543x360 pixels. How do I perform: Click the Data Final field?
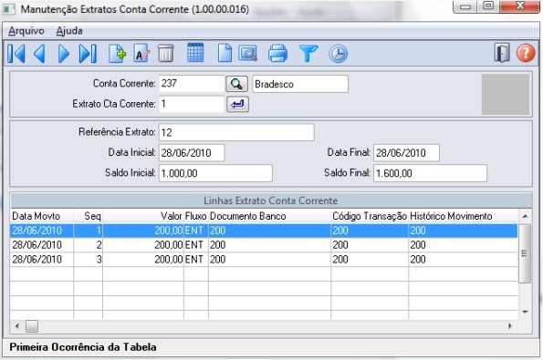(406, 153)
